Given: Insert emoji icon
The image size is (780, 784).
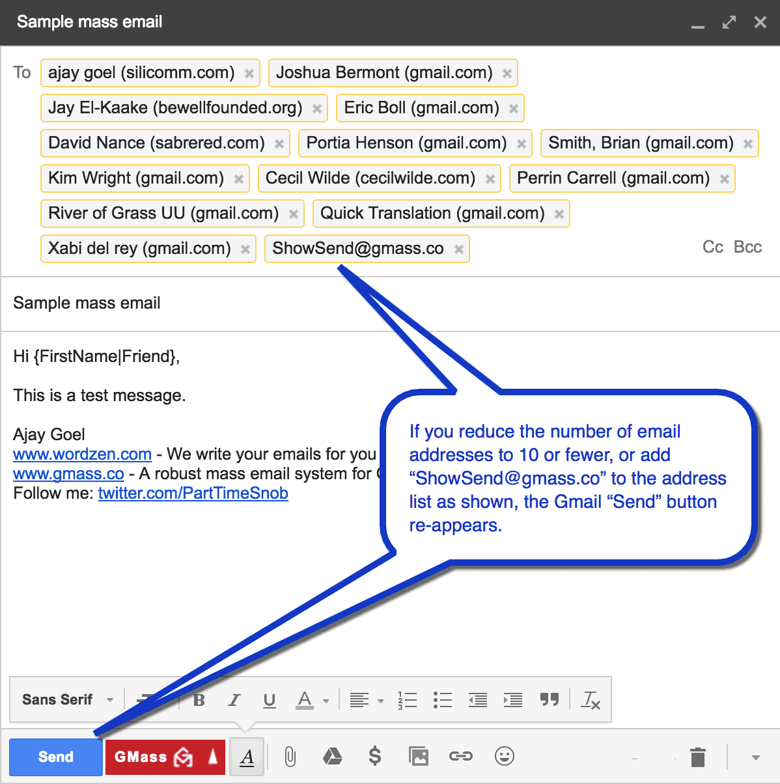Looking at the screenshot, I should 505,756.
